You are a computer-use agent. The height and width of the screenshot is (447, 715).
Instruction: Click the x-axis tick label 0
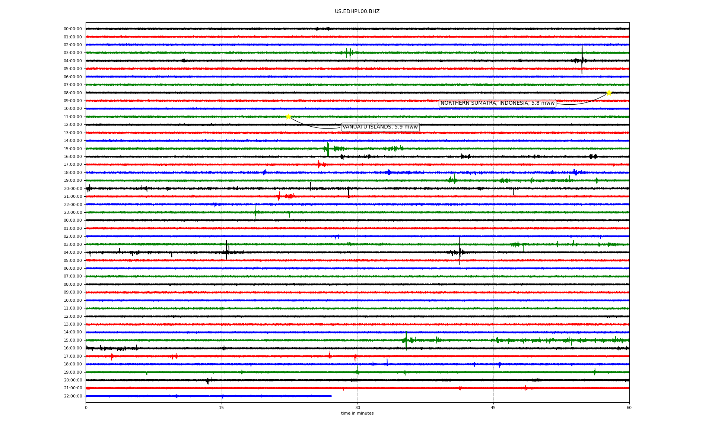point(86,408)
